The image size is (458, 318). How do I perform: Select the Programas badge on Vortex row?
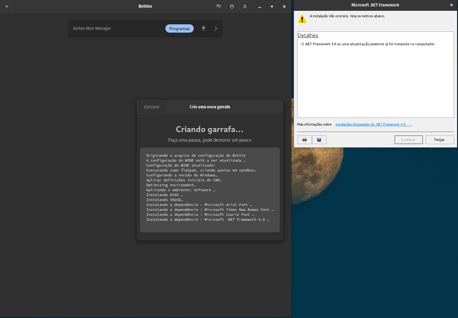click(x=180, y=28)
